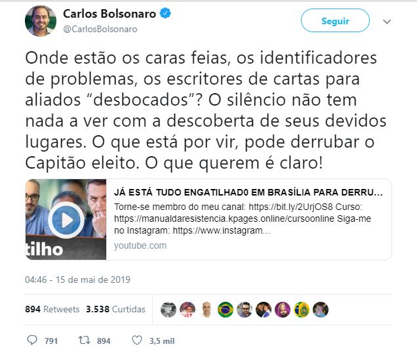
Task: View the 894 Retweets list
Action: (52, 309)
